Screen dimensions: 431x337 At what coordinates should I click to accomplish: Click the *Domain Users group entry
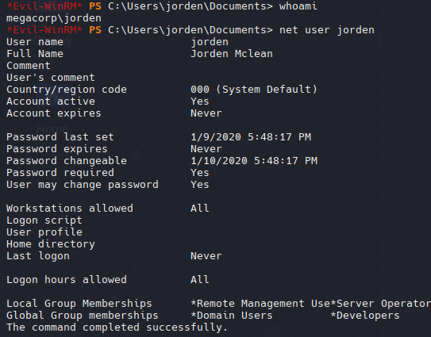click(x=232, y=316)
